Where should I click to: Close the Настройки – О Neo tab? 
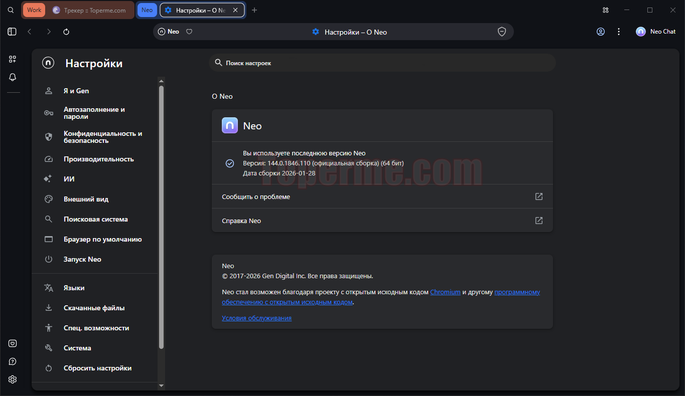pyautogui.click(x=235, y=10)
